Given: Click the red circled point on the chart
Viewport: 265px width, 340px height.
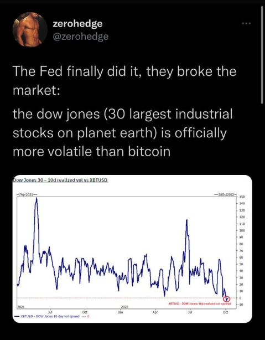Looking at the screenshot, I should click(x=227, y=299).
